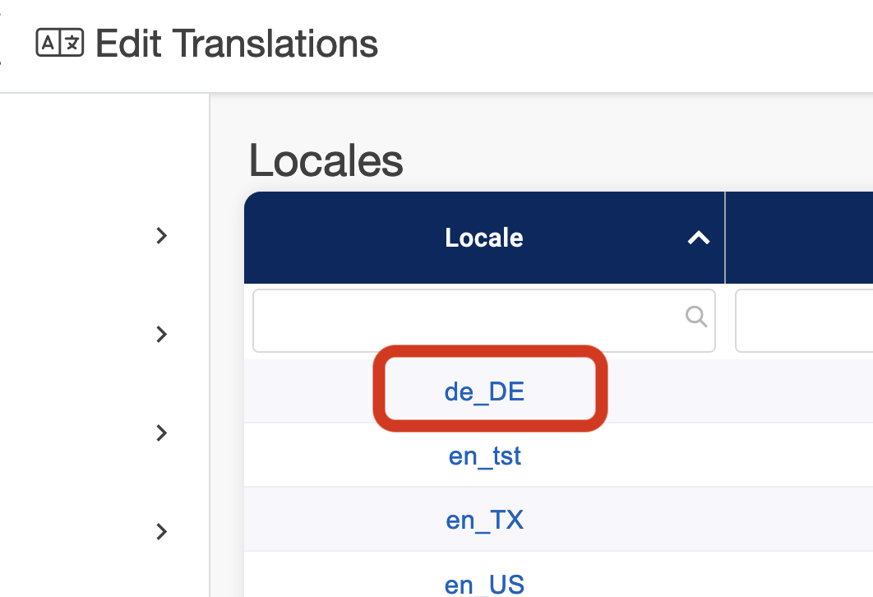Toggle the Locale column sort arrow
Image resolution: width=873 pixels, height=597 pixels.
[698, 238]
